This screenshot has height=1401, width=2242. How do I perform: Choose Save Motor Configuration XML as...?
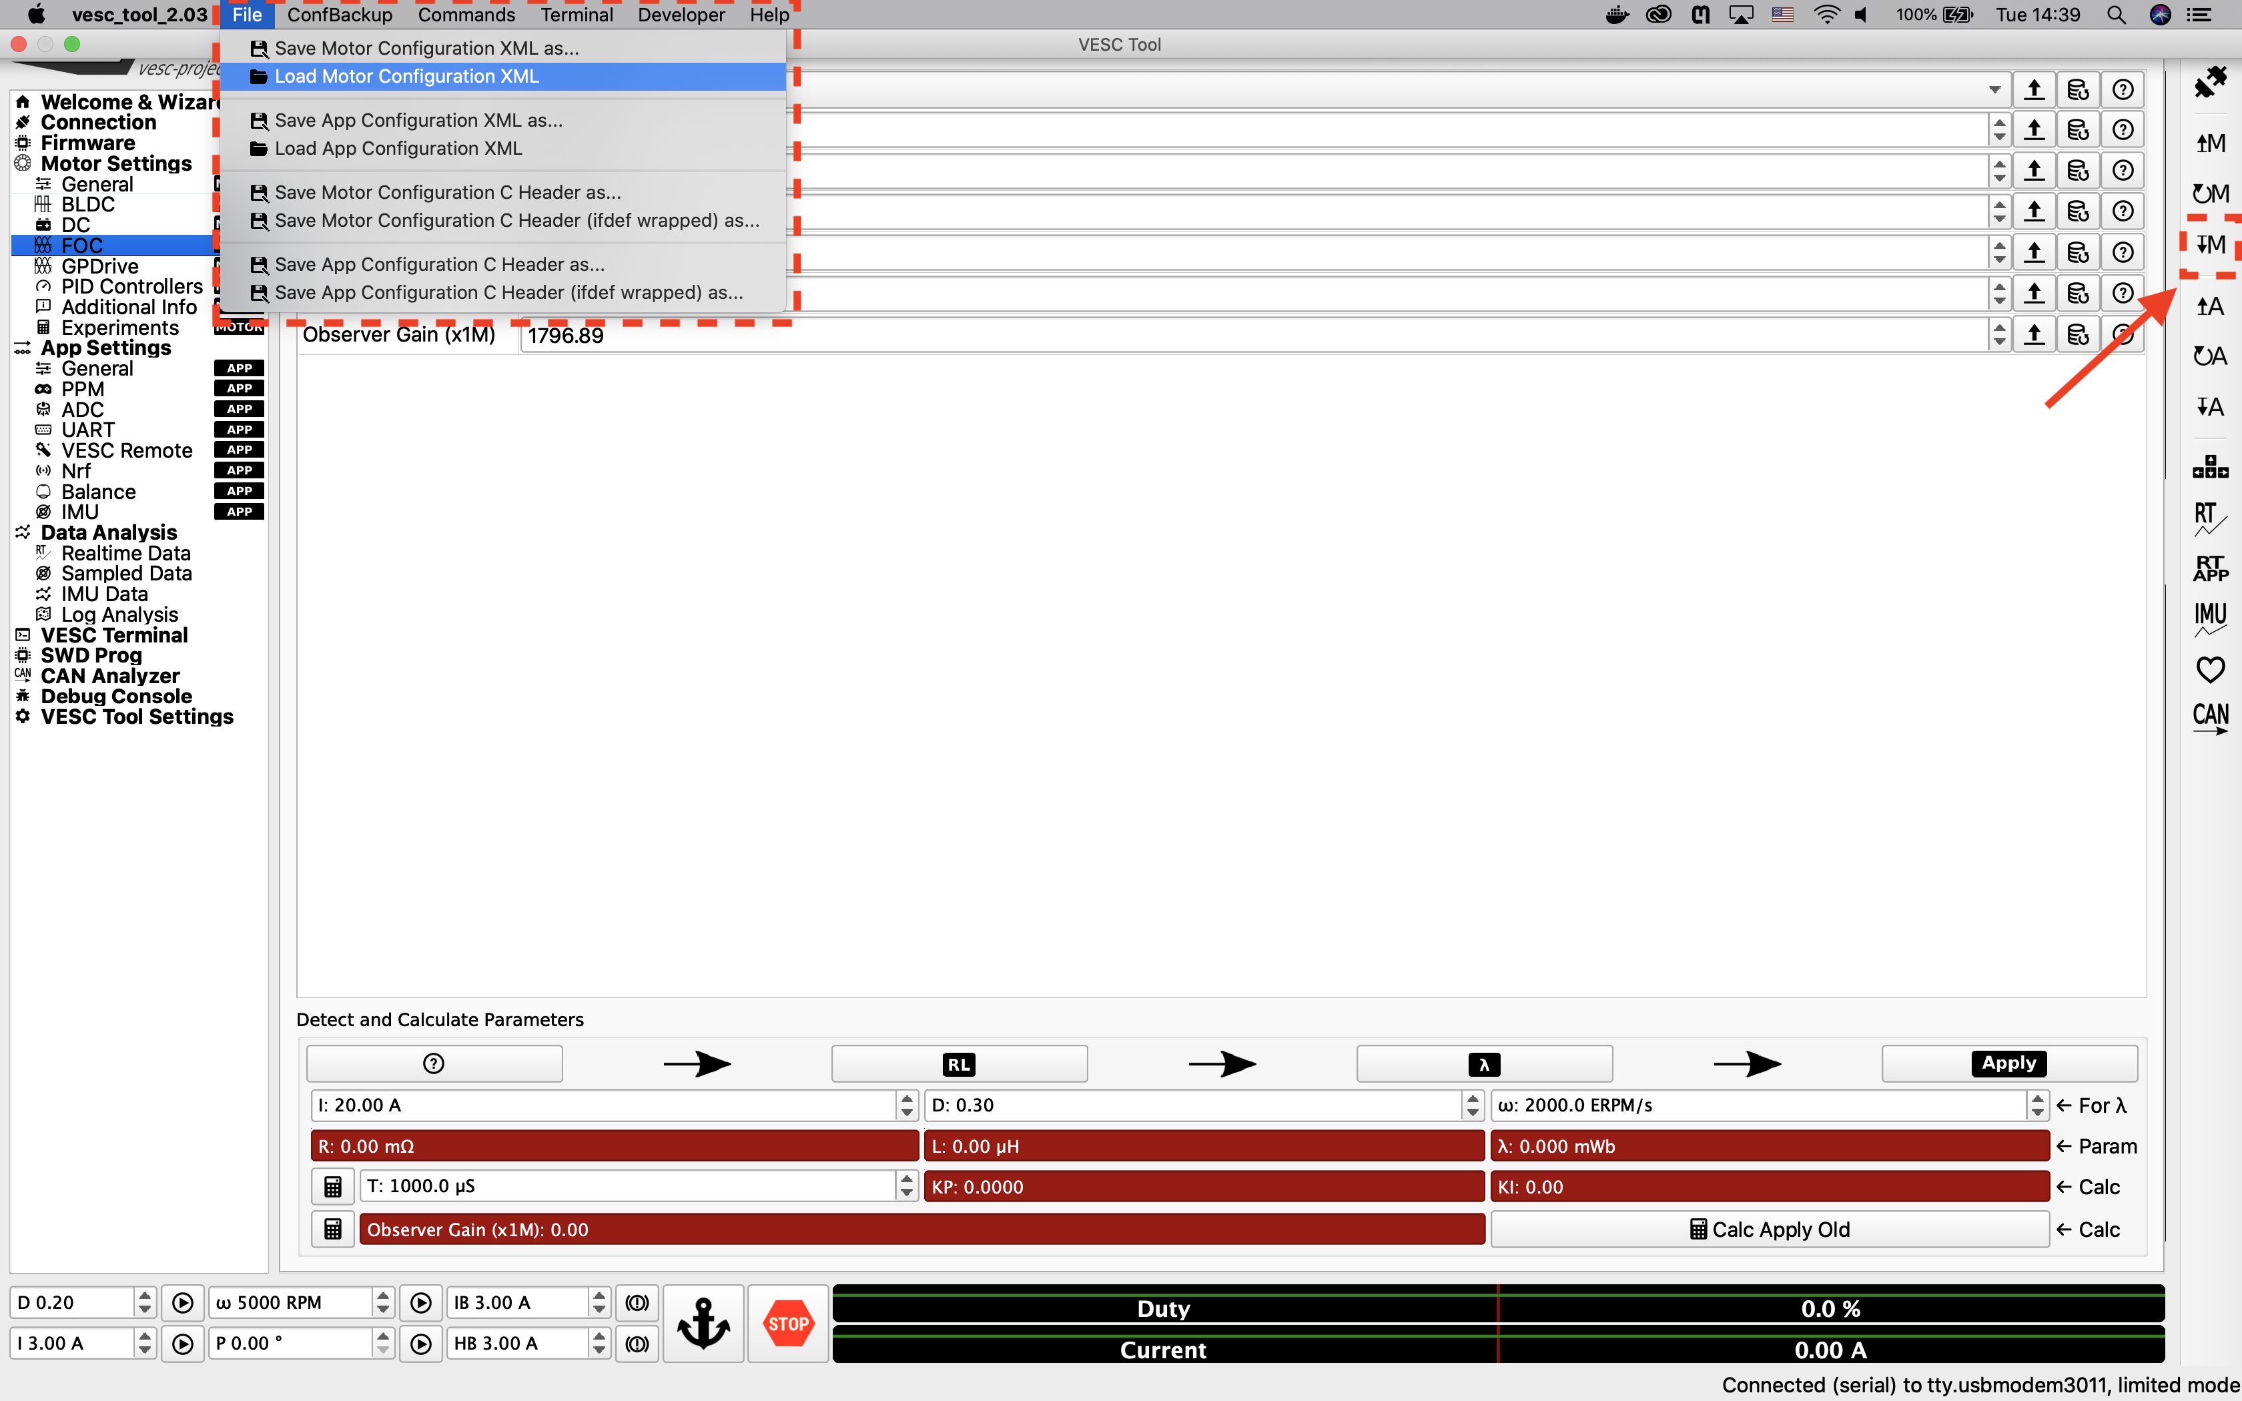[x=503, y=48]
